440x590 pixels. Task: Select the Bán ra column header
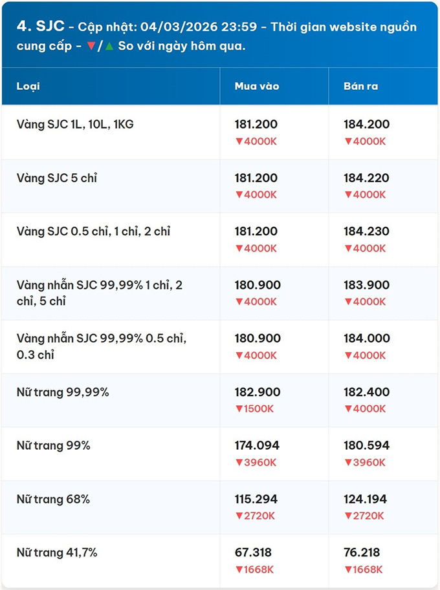(361, 86)
